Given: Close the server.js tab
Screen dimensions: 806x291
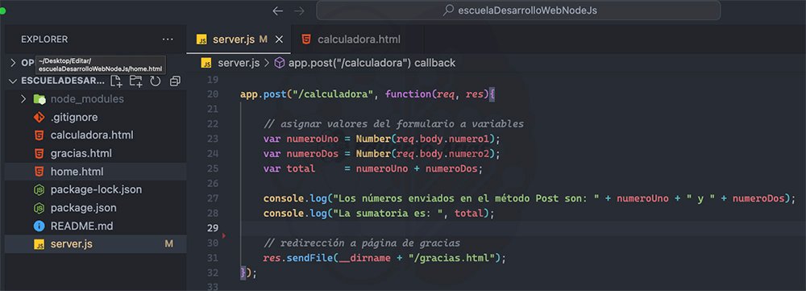Looking at the screenshot, I should pos(279,39).
